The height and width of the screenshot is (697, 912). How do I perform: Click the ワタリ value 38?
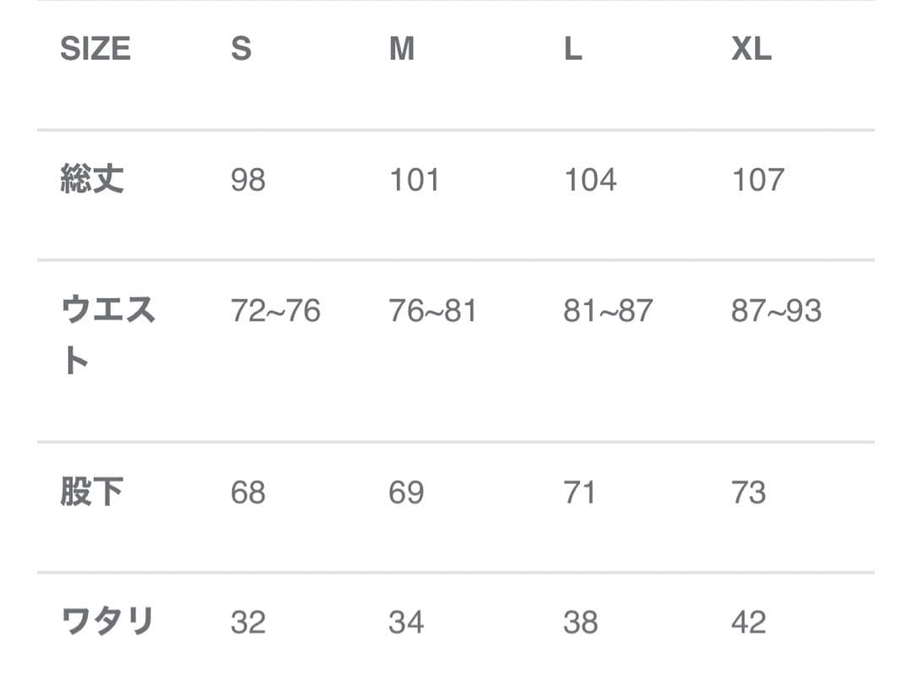[x=580, y=623]
